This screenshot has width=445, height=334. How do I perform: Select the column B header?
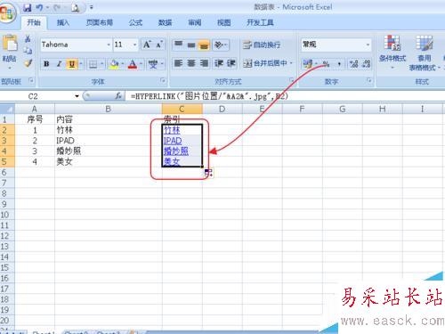pos(109,110)
